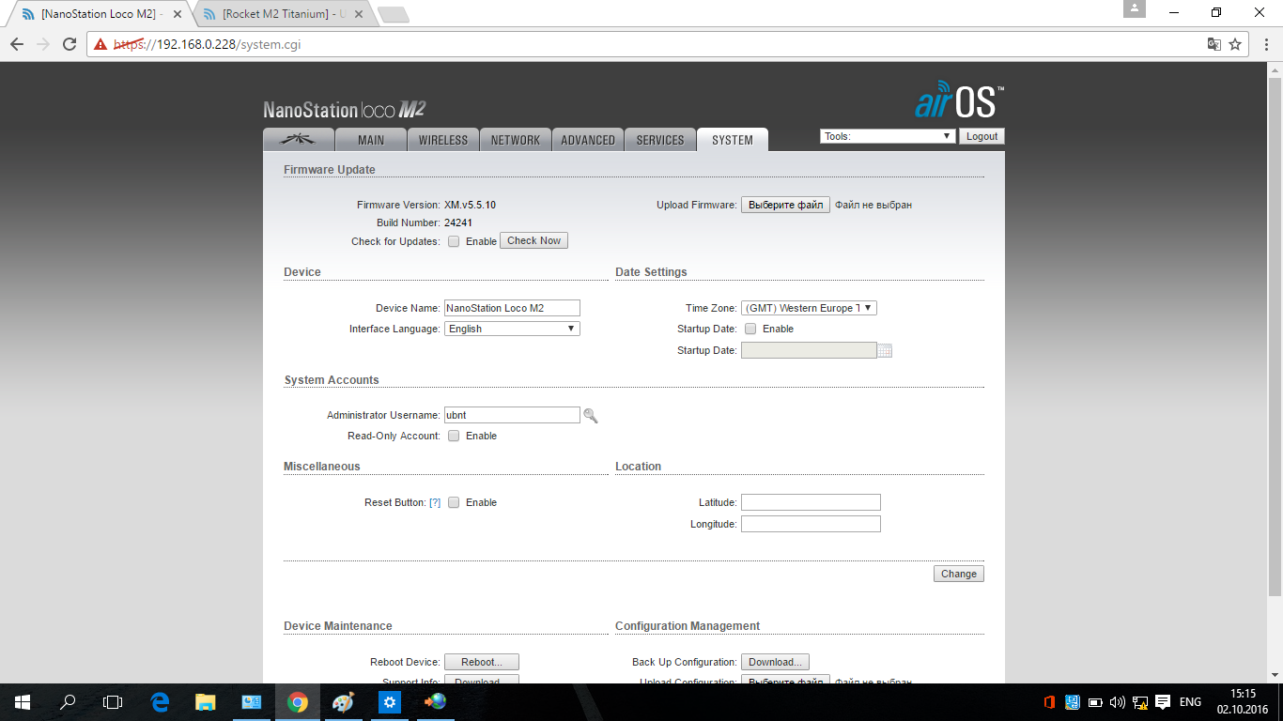
Task: Open Windows taskbar search
Action: click(x=68, y=702)
